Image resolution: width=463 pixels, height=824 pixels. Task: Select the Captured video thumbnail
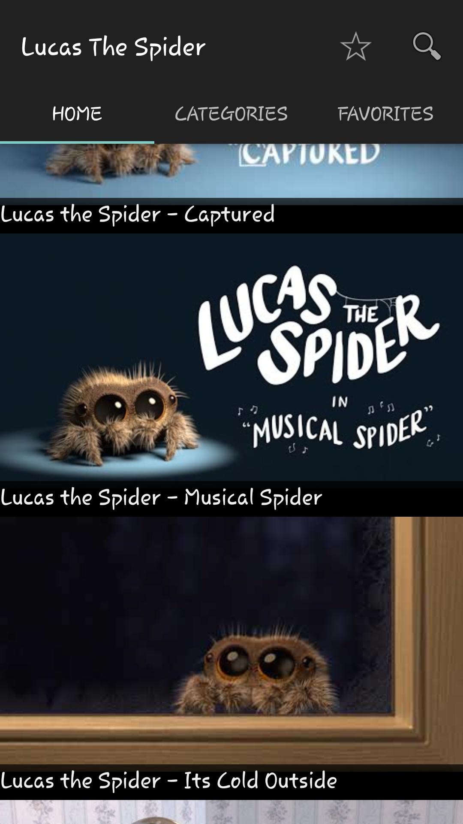[231, 171]
